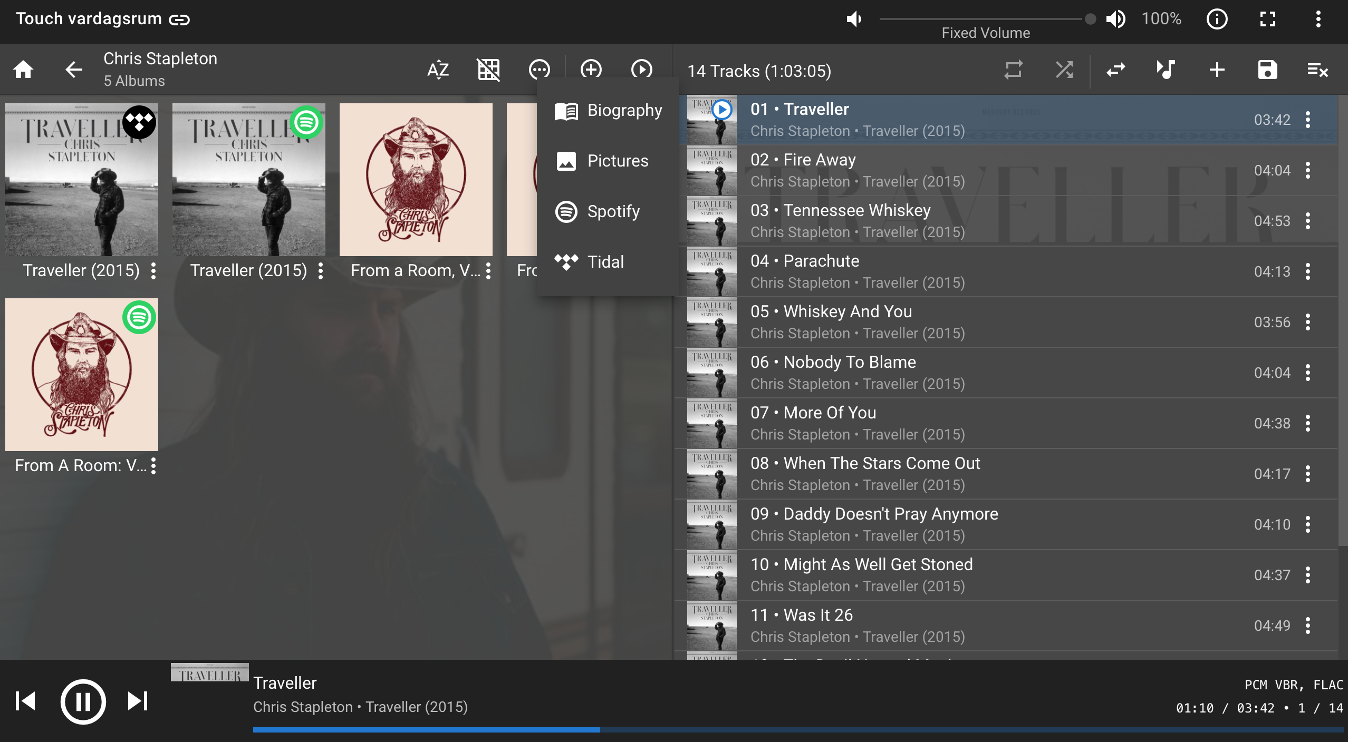Save the queue as playlist
The image size is (1348, 742).
tap(1268, 70)
